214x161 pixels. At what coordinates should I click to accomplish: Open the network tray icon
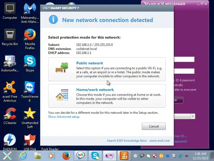[180, 156]
